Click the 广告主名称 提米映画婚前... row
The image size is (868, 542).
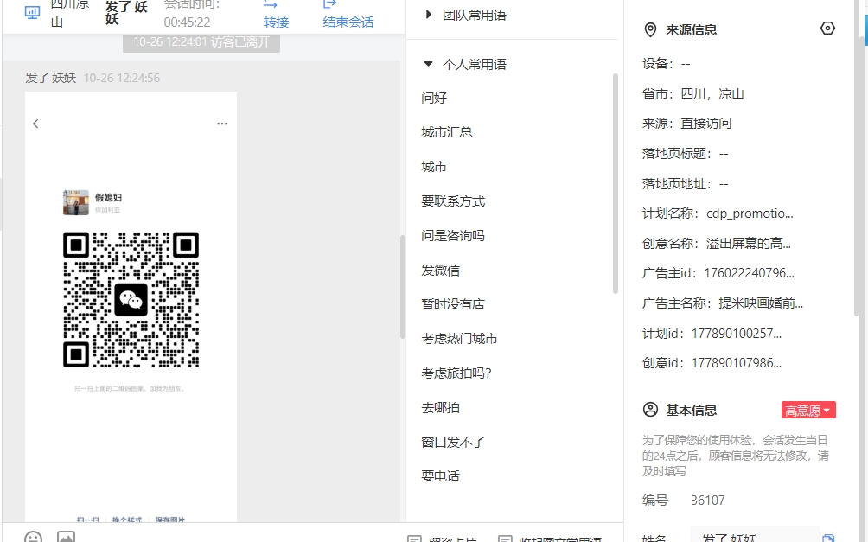tap(723, 303)
